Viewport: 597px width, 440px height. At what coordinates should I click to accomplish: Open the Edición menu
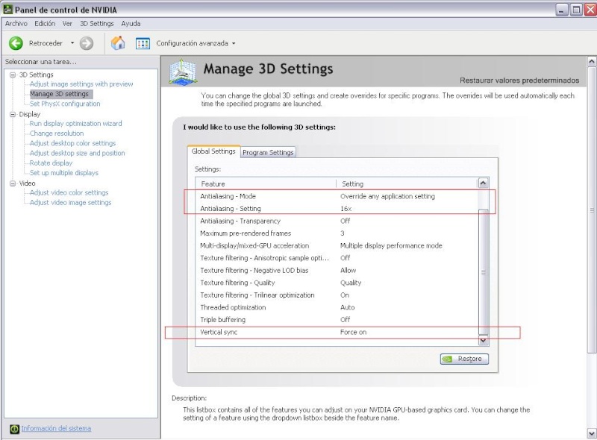(x=45, y=24)
